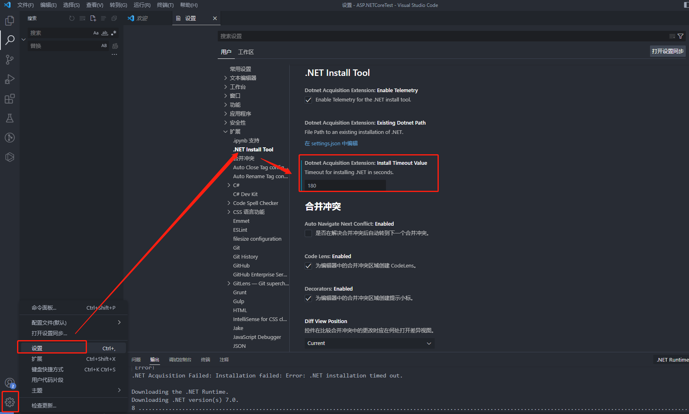
Task: Enable Auto Navigate Next Conflict checkbox
Action: (308, 233)
